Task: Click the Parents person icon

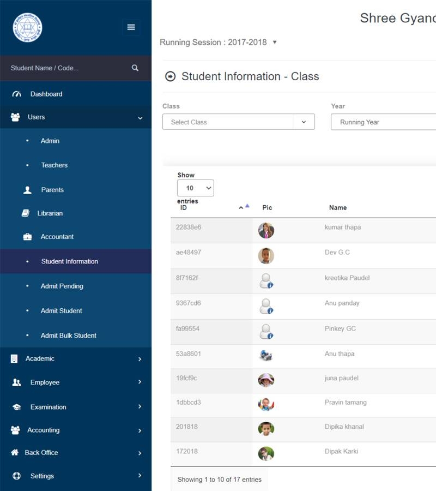Action: [x=27, y=190]
